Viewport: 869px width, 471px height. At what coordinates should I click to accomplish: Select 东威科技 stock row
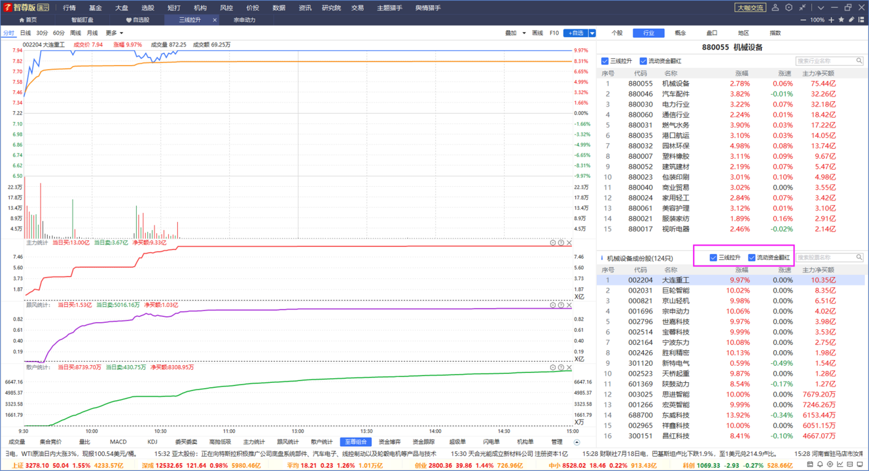[x=731, y=415]
